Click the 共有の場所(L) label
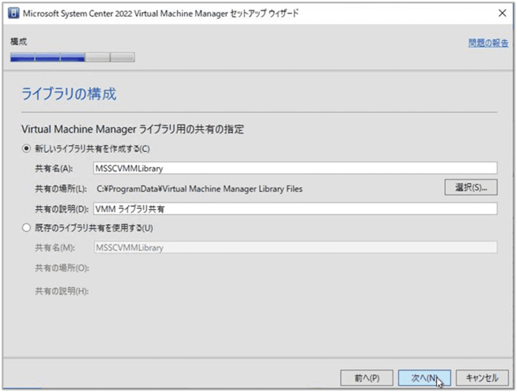The height and width of the screenshot is (392, 517). coord(61,189)
